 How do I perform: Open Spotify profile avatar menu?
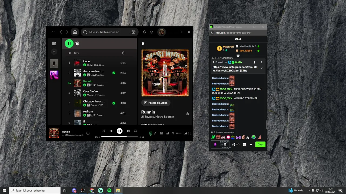(x=162, y=32)
